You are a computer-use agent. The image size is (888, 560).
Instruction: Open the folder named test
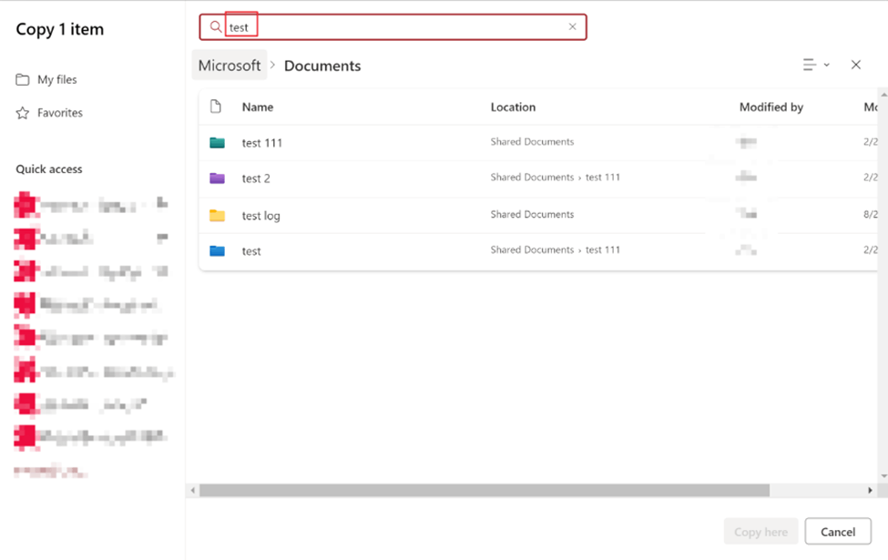[x=251, y=250]
